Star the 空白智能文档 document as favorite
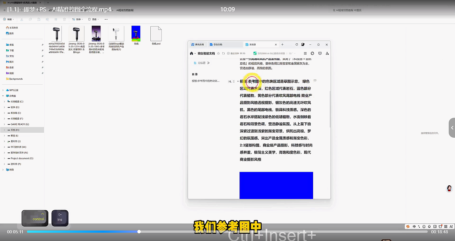The image size is (455, 241). click(218, 53)
